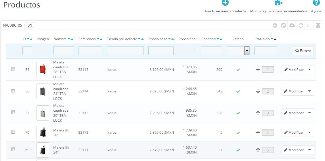Sort Referencia column ascending
Image resolution: width=325 pixels, height=161 pixels.
[x=101, y=39]
